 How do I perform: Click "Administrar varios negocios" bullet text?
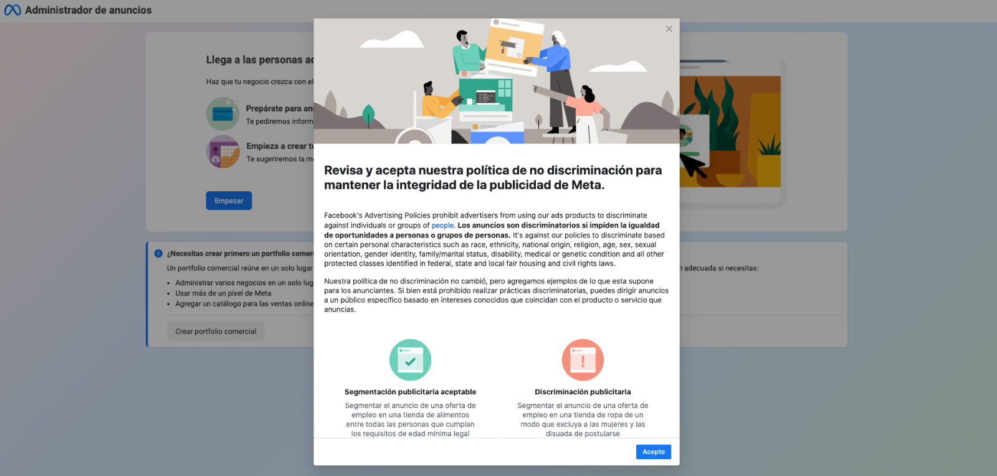click(x=244, y=283)
